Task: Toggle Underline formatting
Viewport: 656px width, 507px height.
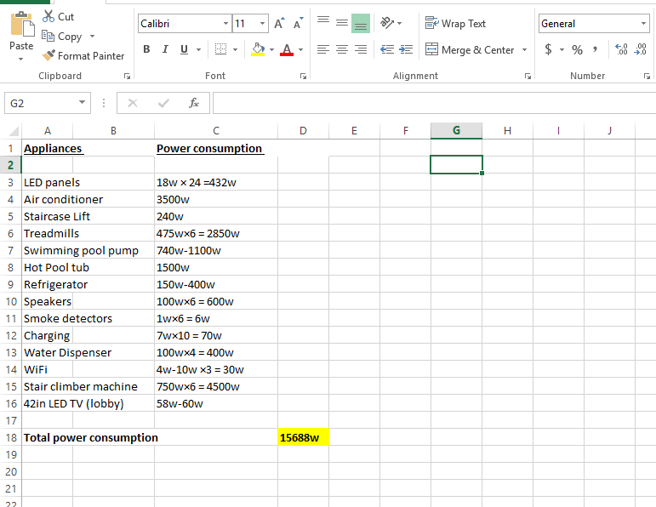Action: (x=184, y=49)
